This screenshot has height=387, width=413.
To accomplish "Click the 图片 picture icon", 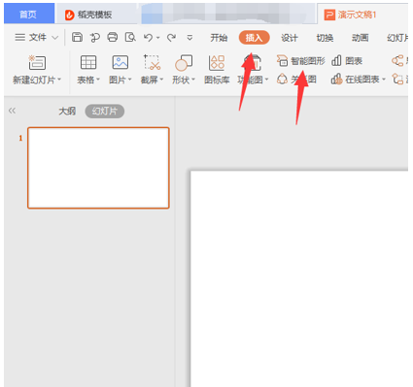I will pos(120,62).
